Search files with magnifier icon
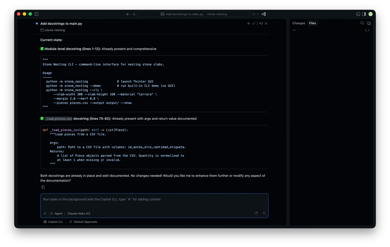The image size is (390, 247). [362, 23]
